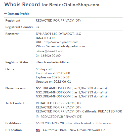The height and width of the screenshot is (133, 123).
Task: Click the DYNADOT LLC registrar name
Action: [58, 34]
